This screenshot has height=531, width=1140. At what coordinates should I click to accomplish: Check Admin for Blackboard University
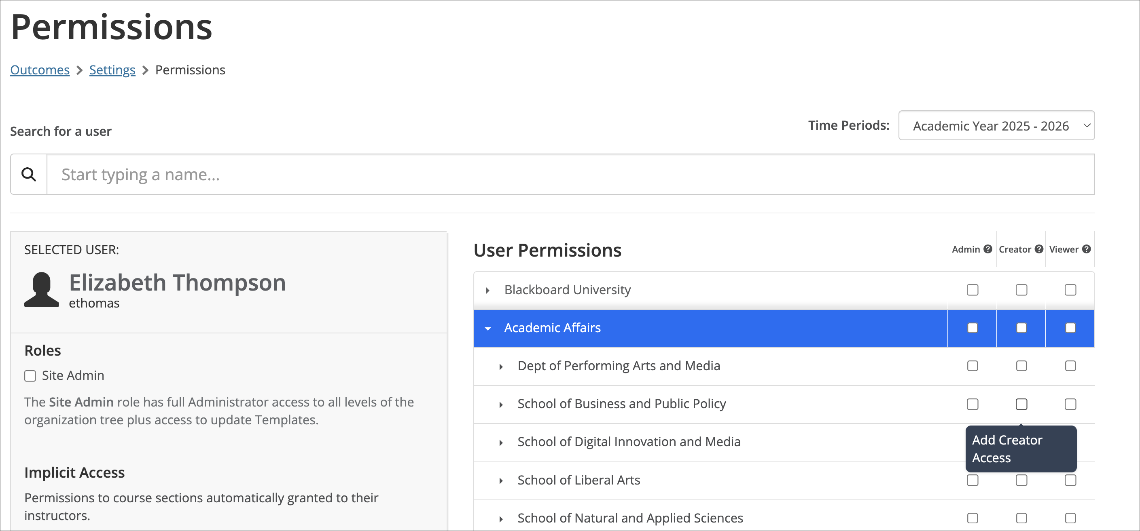[x=972, y=290]
